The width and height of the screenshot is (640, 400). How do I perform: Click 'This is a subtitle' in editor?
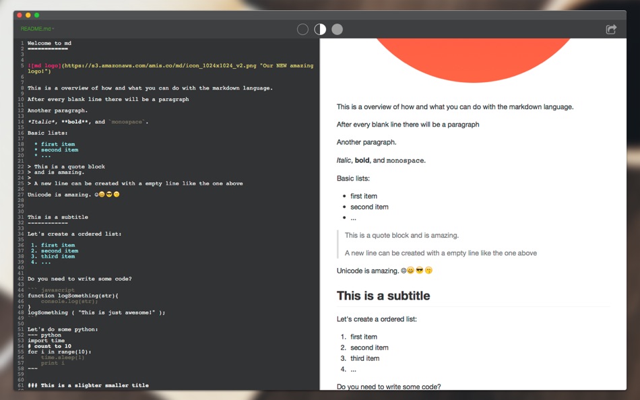click(57, 217)
